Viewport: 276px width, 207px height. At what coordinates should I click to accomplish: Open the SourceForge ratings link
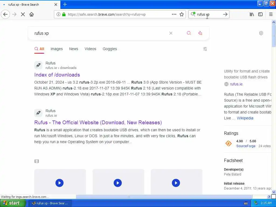pyautogui.click(x=246, y=146)
